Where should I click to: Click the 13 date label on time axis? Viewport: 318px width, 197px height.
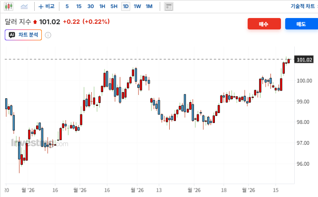159,190
